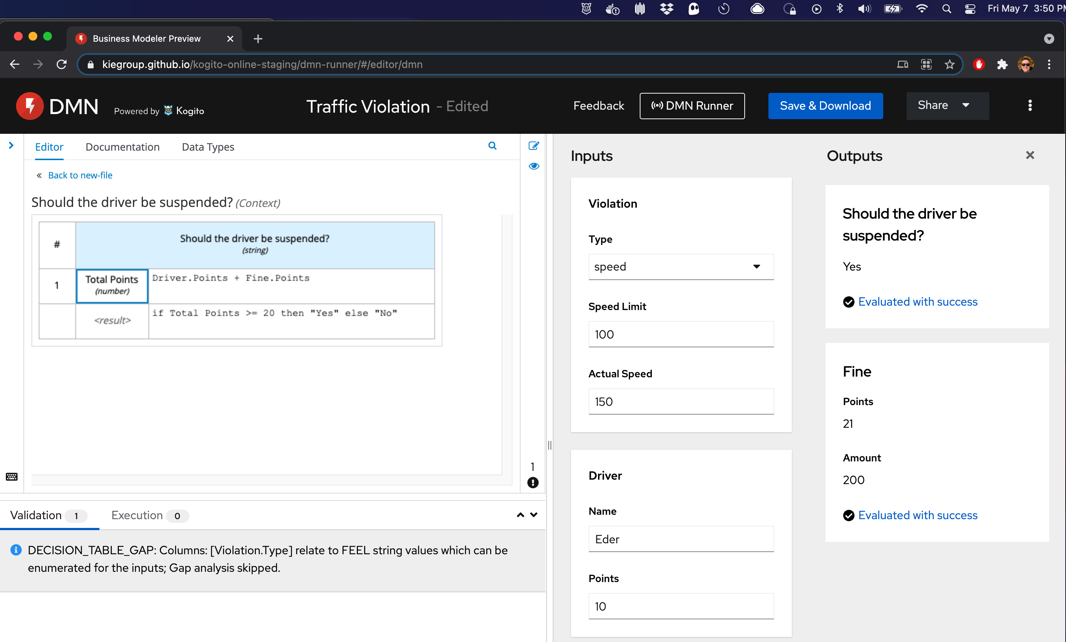The width and height of the screenshot is (1066, 642).
Task: Click the Actual Speed input field
Action: tap(681, 401)
